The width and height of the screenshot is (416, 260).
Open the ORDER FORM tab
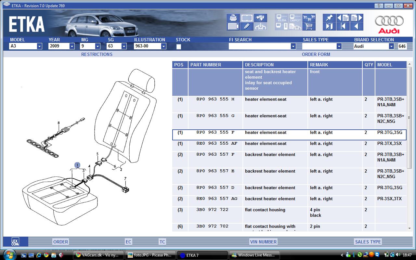316,54
